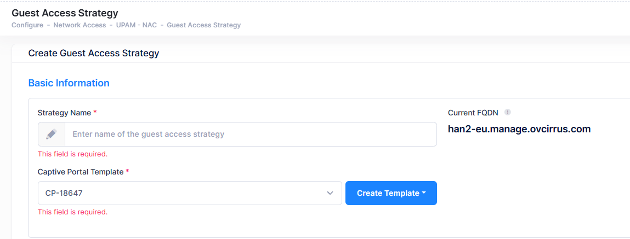Focus the guest access strategy name input

(x=251, y=134)
